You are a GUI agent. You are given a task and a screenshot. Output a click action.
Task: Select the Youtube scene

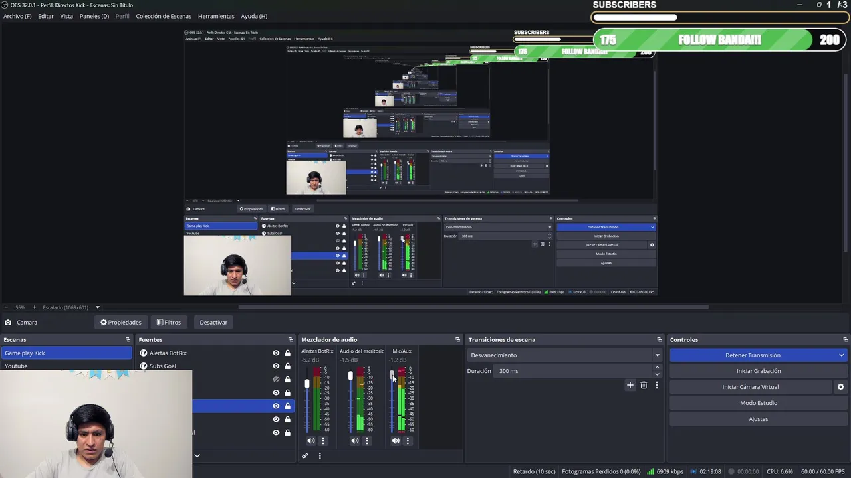point(66,366)
